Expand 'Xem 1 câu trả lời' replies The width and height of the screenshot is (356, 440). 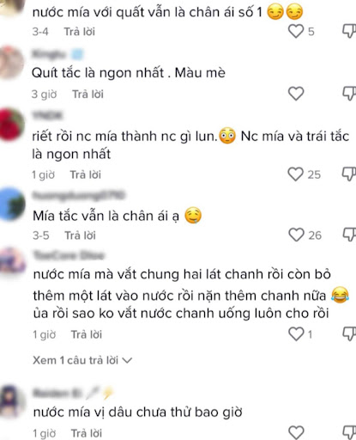[82, 360]
